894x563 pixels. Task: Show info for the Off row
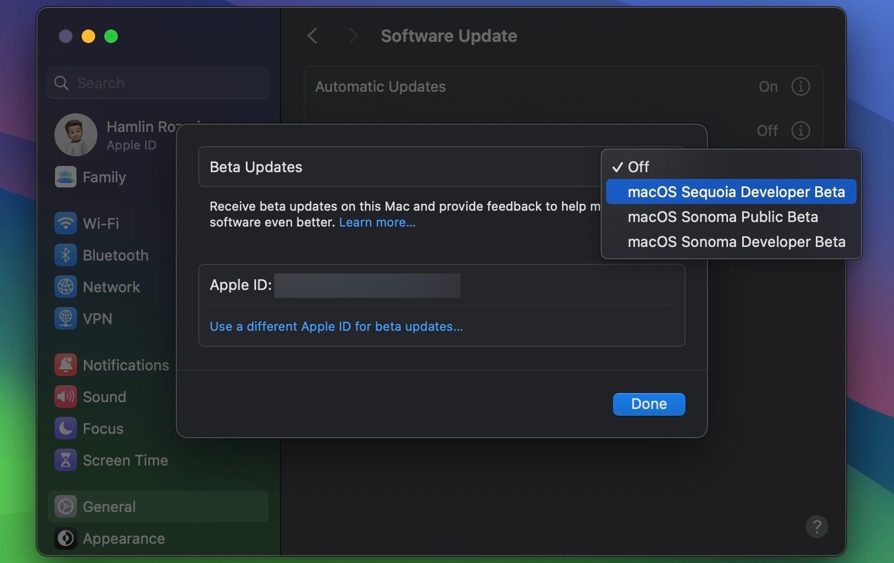(801, 131)
